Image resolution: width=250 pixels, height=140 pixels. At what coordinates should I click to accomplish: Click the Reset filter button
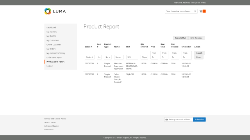199,57
